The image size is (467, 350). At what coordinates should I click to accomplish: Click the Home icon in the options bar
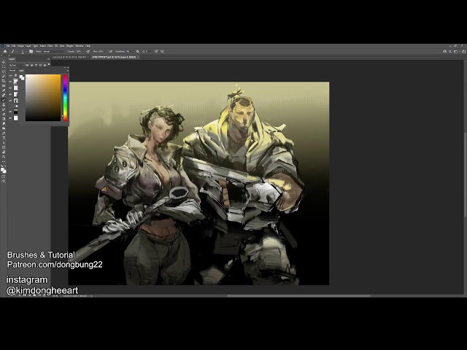click(5, 52)
